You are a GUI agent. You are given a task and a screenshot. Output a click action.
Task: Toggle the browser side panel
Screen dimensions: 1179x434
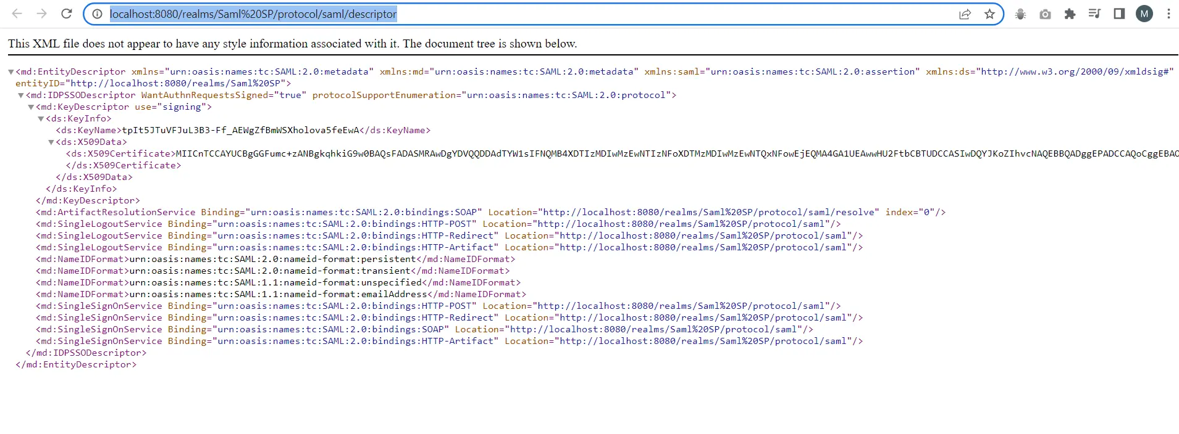pos(1119,14)
